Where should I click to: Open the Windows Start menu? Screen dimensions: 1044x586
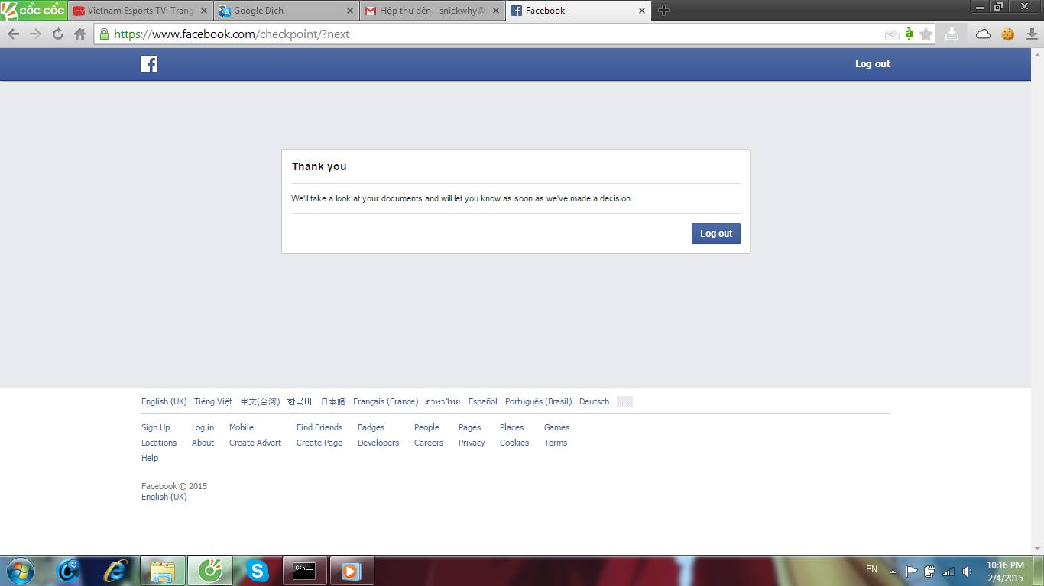coord(20,571)
